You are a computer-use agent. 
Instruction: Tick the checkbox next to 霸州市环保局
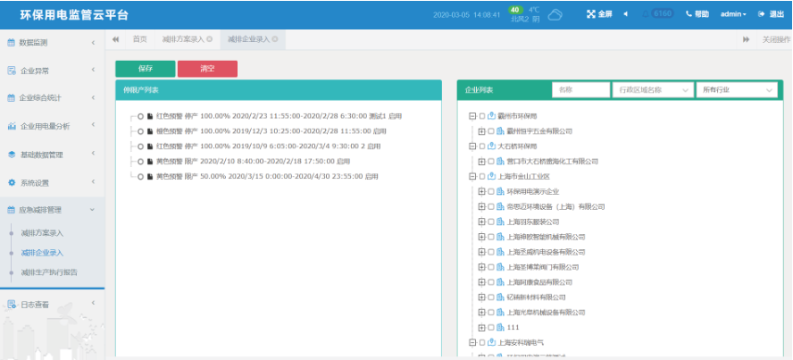[x=481, y=116]
